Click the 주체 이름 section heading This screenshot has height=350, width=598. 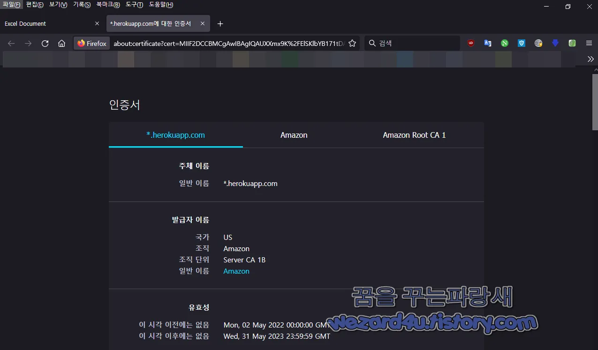[194, 166]
